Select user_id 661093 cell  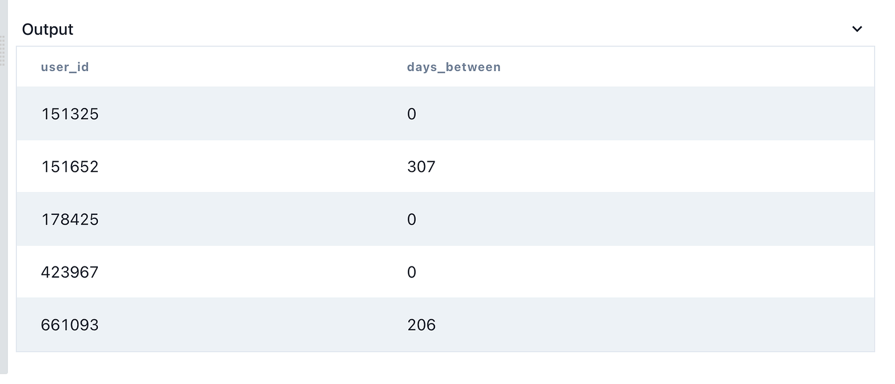click(x=70, y=325)
